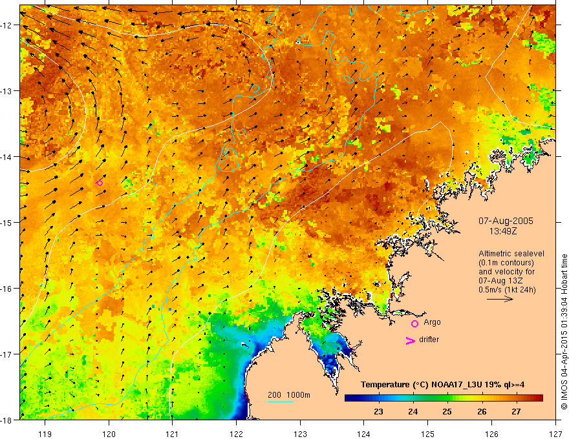Click the color bar tick label '26'
The height and width of the screenshot is (439, 569).
pos(482,411)
